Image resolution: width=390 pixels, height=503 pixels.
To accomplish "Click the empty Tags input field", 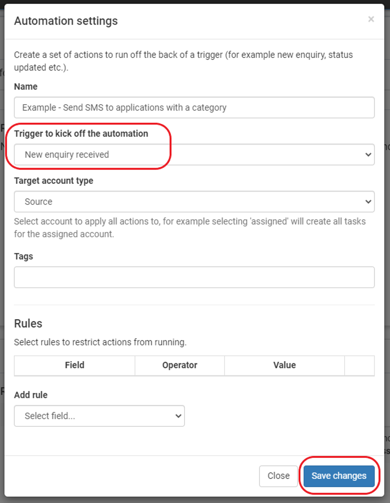I will [x=194, y=277].
